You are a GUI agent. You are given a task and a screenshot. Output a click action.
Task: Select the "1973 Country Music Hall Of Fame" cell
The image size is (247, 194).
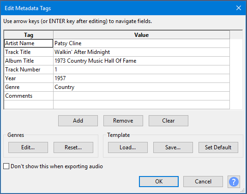[141, 61]
